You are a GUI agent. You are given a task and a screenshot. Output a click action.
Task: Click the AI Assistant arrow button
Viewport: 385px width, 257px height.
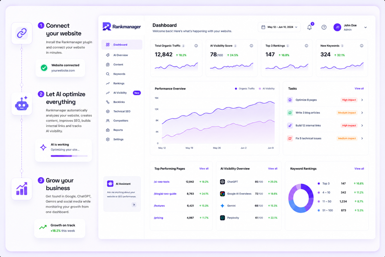[x=134, y=205]
